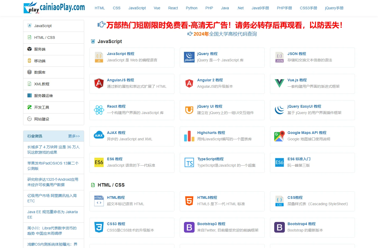The image size is (378, 248).
Task: Click the CSS教程 file icon
Action: pos(280,201)
